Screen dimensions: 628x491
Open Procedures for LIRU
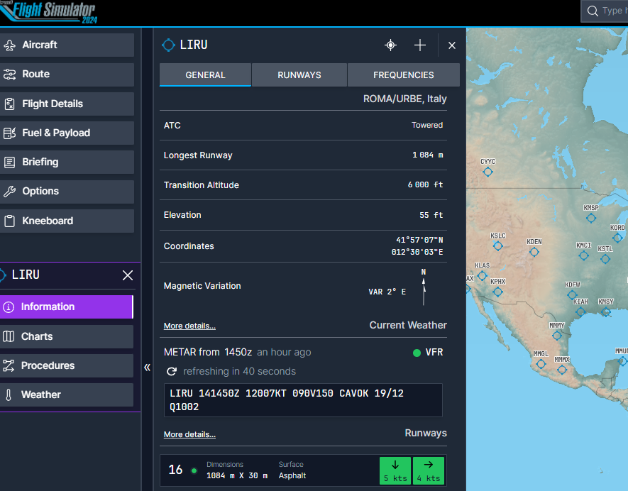click(67, 365)
